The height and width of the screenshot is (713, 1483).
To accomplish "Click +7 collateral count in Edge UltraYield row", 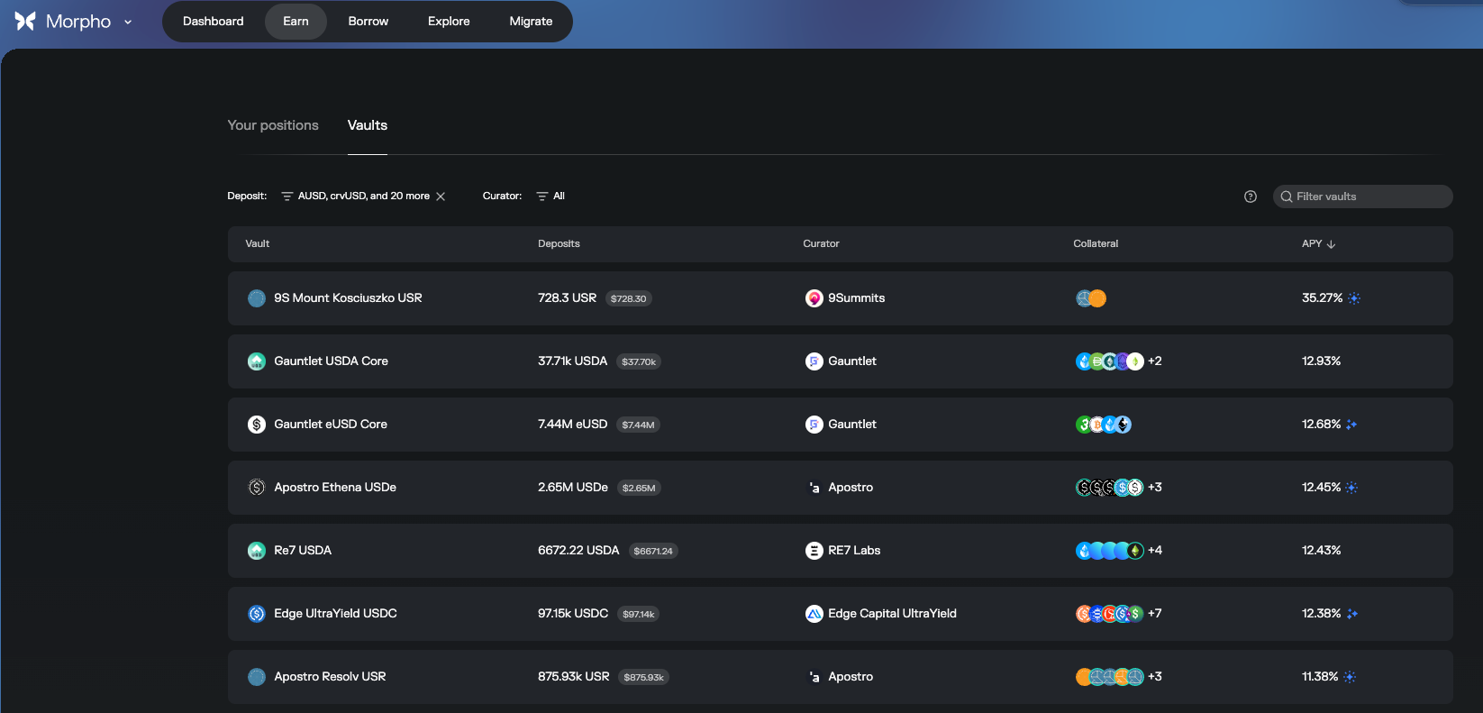I will (x=1155, y=614).
